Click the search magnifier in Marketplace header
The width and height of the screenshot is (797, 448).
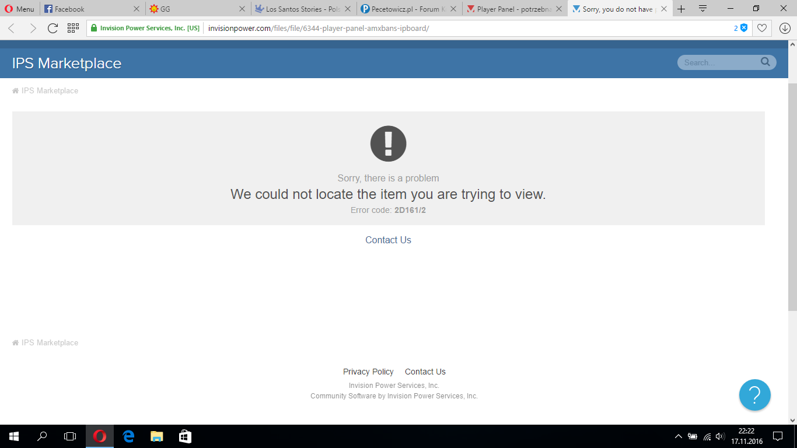pyautogui.click(x=765, y=62)
